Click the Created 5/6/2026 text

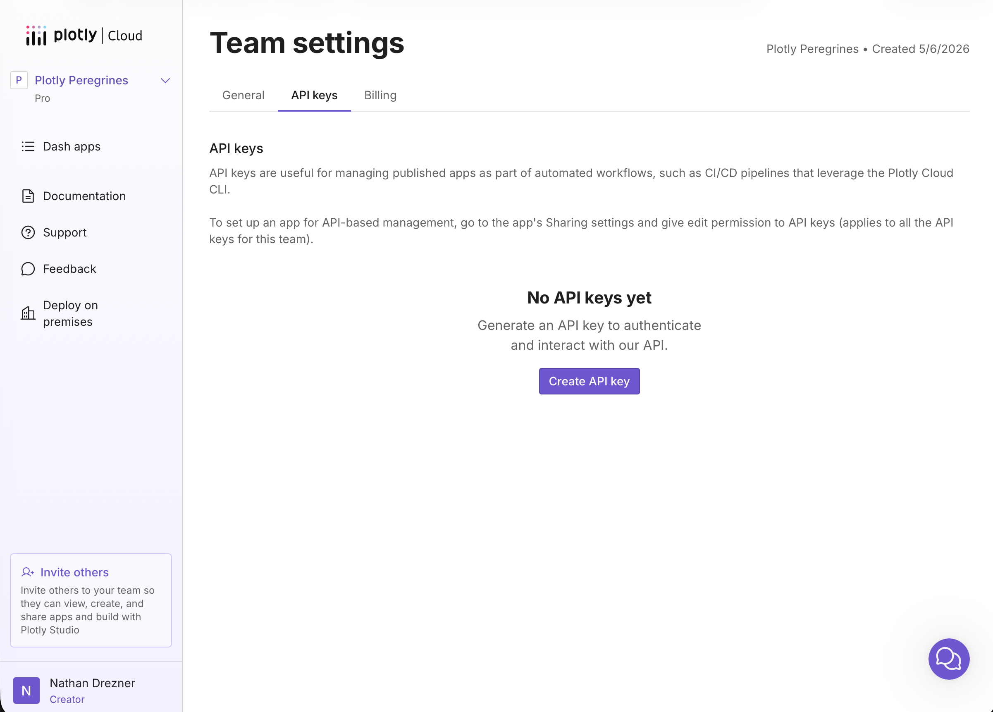[x=920, y=49]
